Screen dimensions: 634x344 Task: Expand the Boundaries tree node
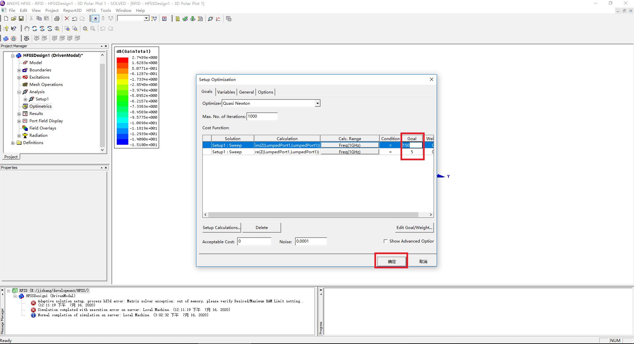[19, 70]
